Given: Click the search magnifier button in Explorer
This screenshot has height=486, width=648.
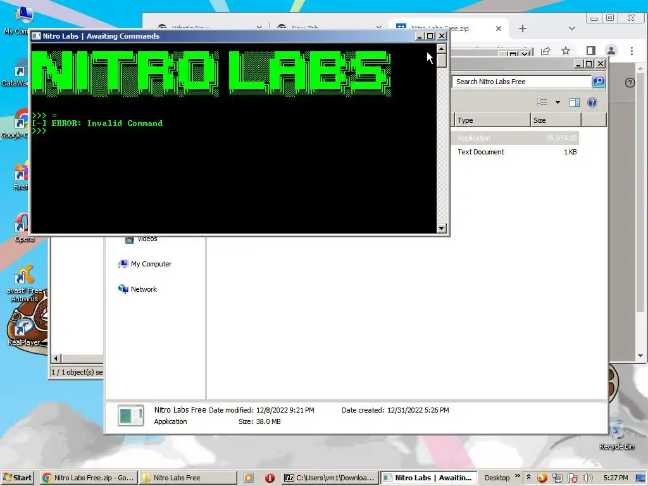Looking at the screenshot, I should click(599, 82).
